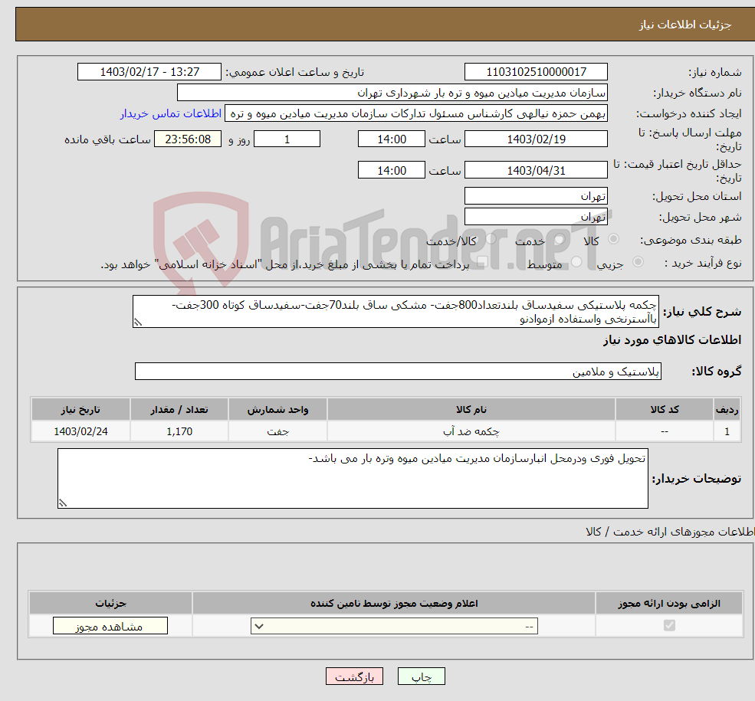
Task: Click the goods group field پلاستیک و ملامین
Action: point(399,372)
